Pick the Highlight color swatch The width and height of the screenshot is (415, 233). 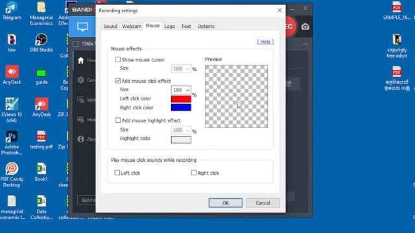pyautogui.click(x=181, y=140)
